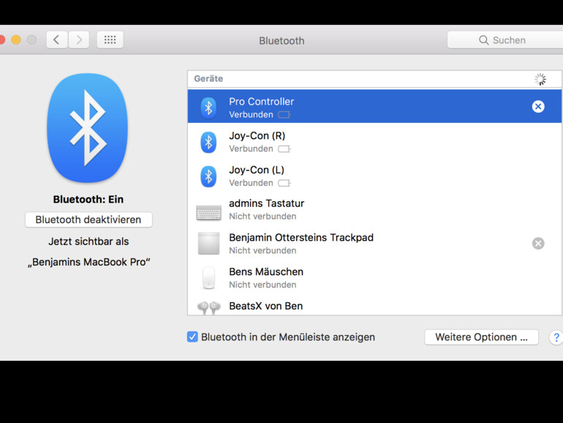Click the Suchen search field
The width and height of the screenshot is (563, 423).
(x=505, y=40)
